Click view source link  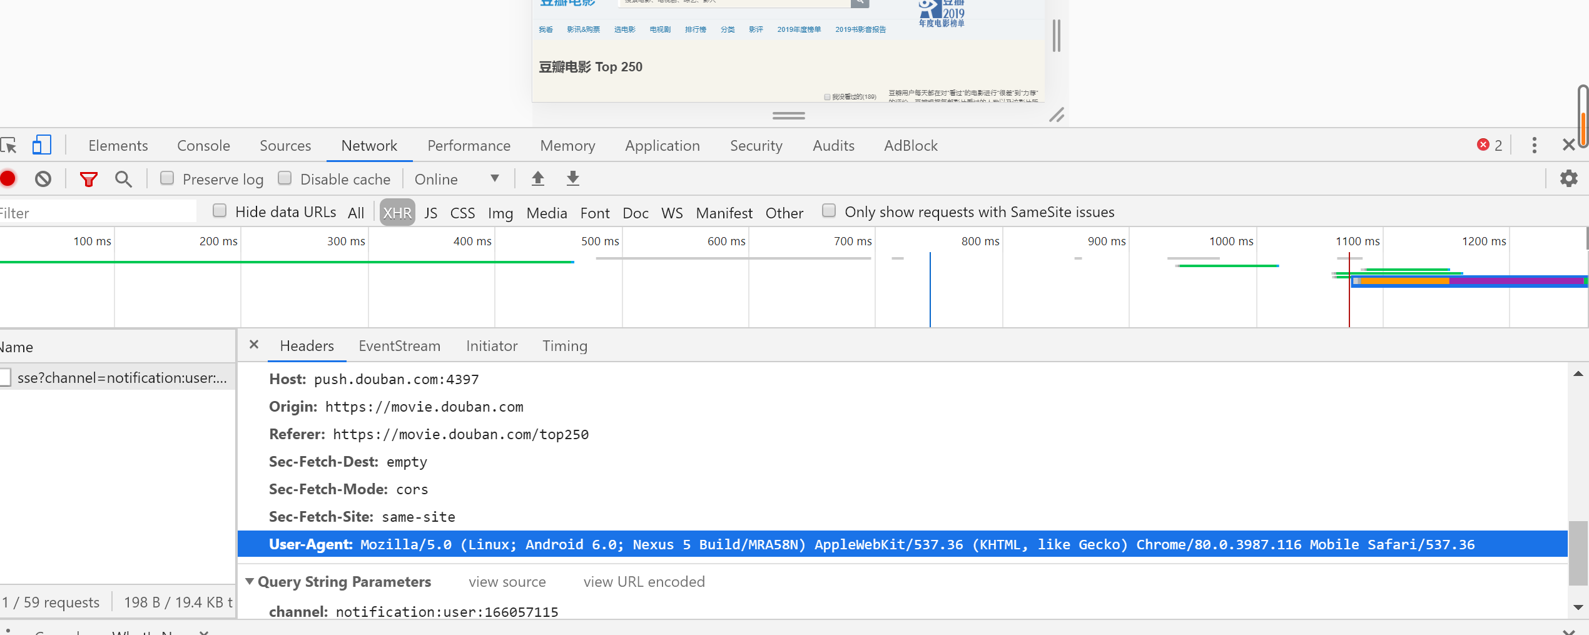(507, 582)
